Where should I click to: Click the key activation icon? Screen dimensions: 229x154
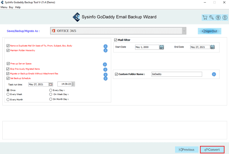[x=211, y=18]
